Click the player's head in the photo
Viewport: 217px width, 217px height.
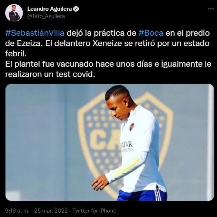[119, 102]
